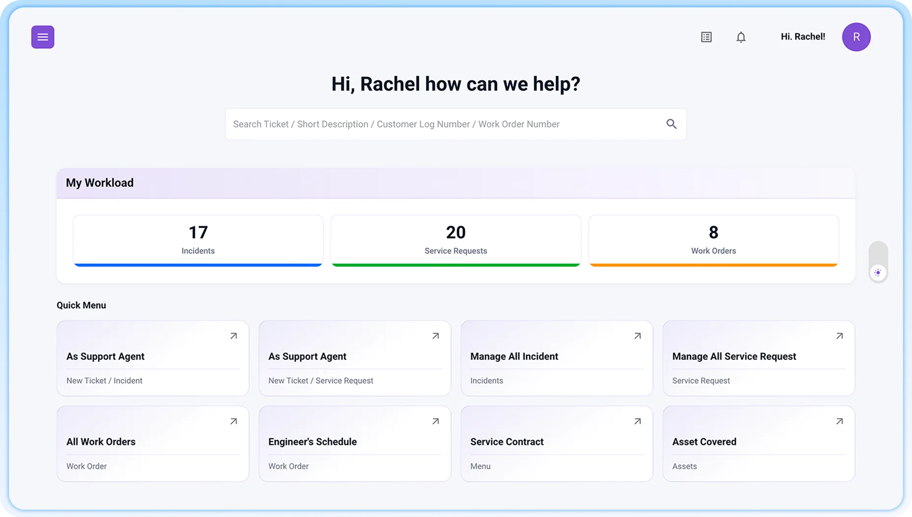Open arrow on Manage All Service Request card
912x517 pixels.
(840, 336)
